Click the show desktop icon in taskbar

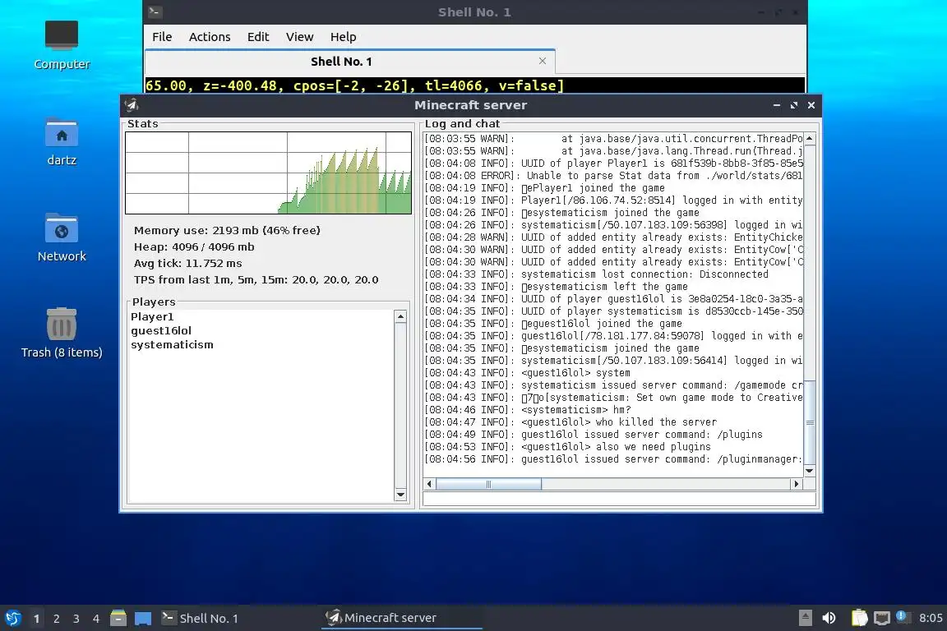click(142, 619)
